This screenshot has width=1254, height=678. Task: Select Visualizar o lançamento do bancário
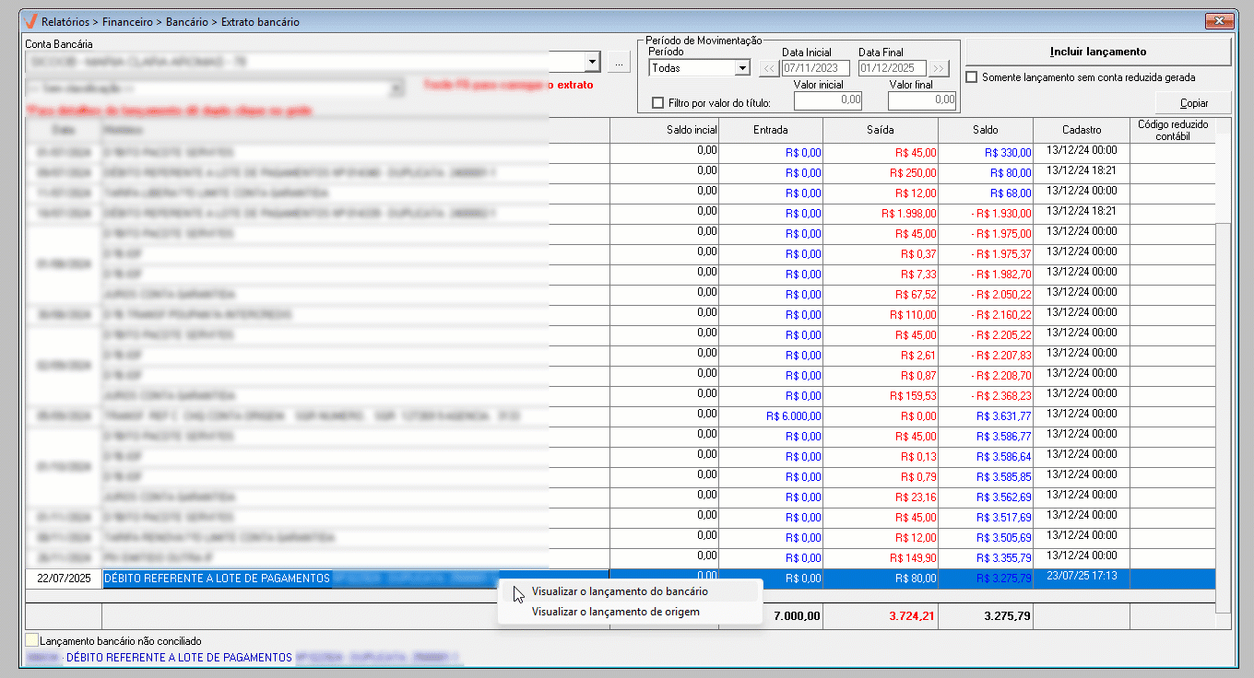click(620, 591)
